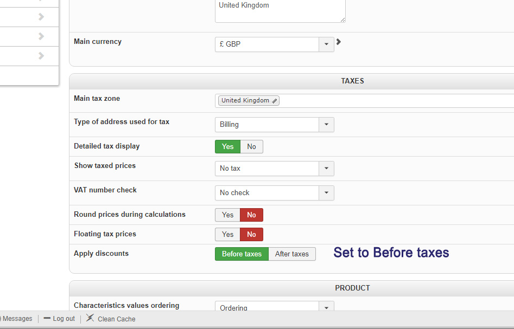Click the TAXES section header
This screenshot has height=329, width=514.
coord(352,81)
